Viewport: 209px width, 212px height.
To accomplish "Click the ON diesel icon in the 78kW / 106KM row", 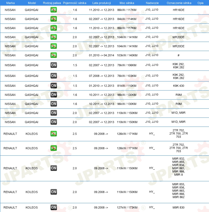I will [x=54, y=65].
